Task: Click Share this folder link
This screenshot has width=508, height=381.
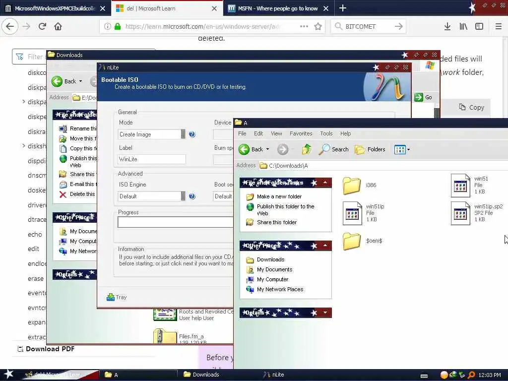Action: click(x=277, y=223)
